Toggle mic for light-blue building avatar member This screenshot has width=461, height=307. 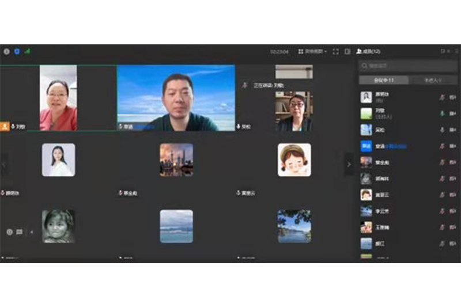(x=442, y=130)
